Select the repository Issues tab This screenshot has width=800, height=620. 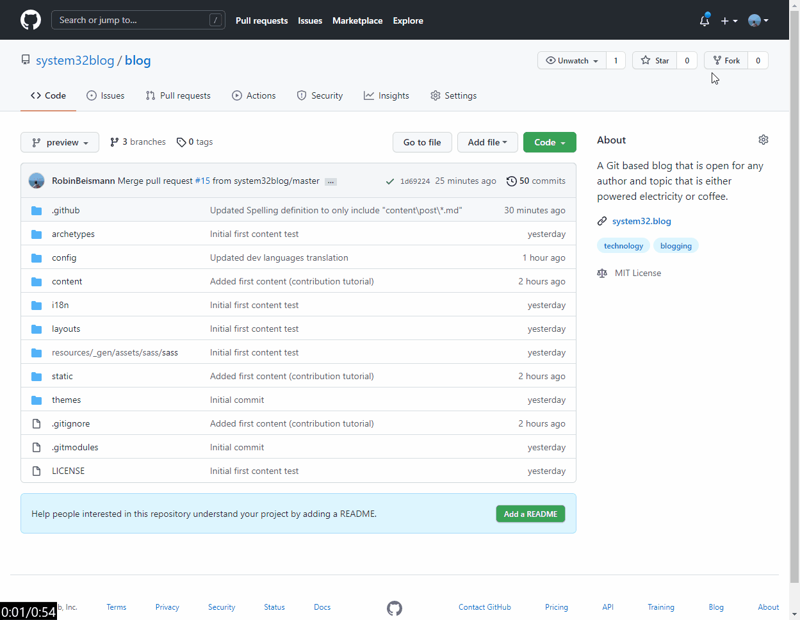[106, 95]
